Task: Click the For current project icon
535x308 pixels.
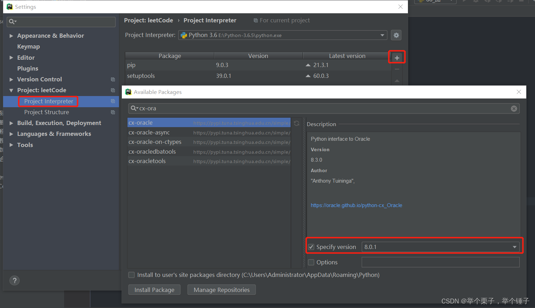Action: tap(256, 21)
